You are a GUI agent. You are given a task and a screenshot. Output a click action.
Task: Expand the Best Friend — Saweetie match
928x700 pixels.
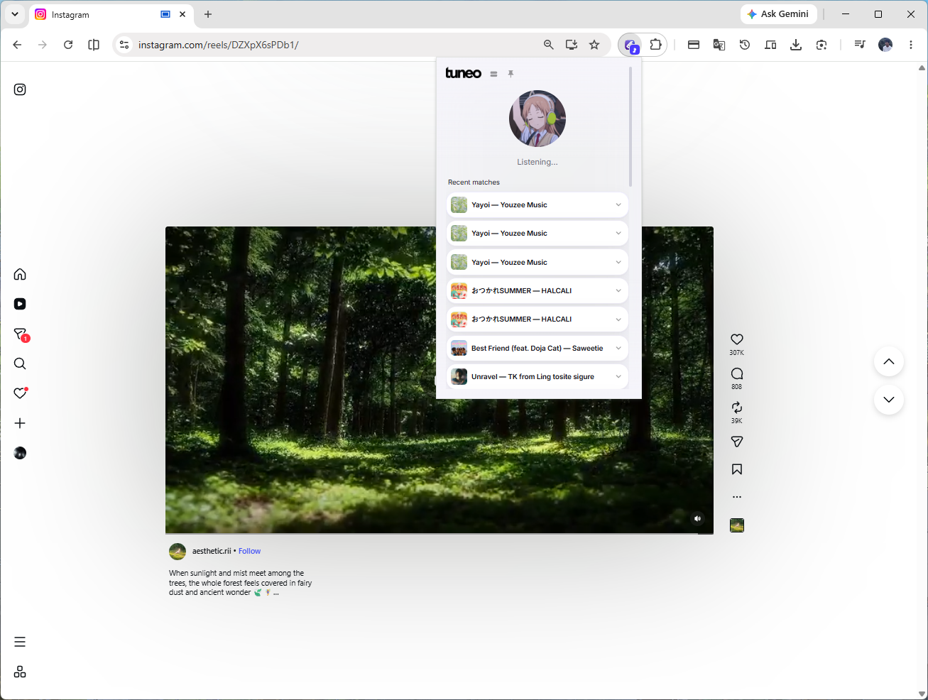tap(618, 348)
